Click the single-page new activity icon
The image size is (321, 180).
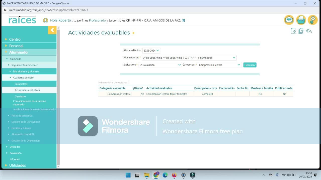point(293,31)
